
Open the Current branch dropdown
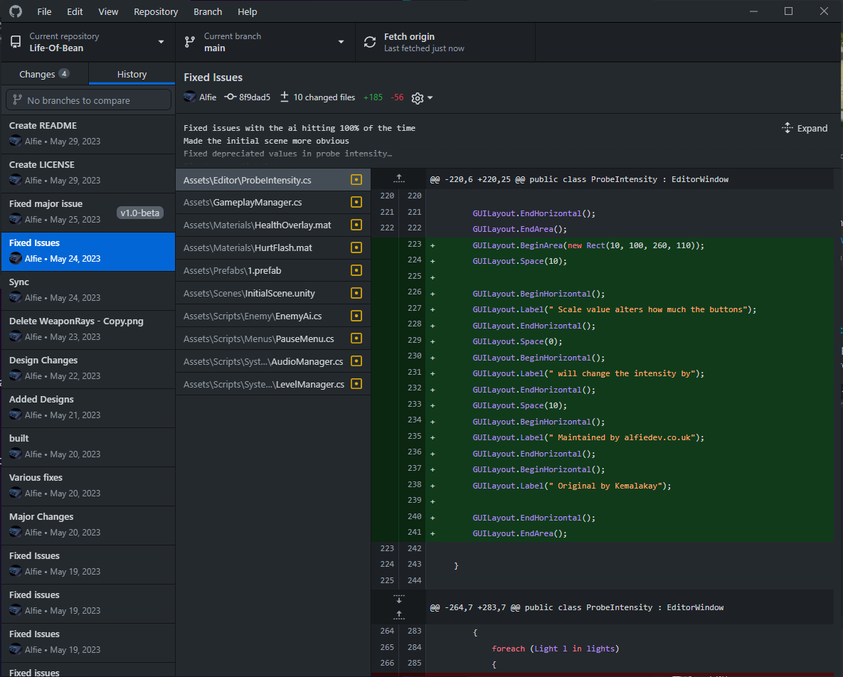(x=265, y=42)
